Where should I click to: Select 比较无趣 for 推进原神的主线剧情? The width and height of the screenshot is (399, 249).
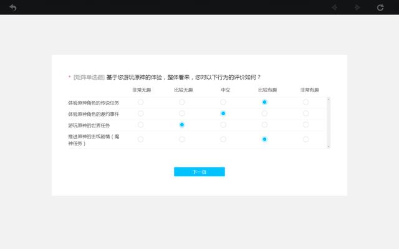point(181,139)
